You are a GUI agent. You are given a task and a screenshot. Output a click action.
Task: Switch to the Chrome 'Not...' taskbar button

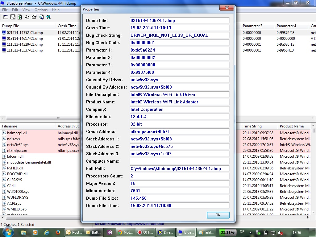pyautogui.click(x=125, y=232)
